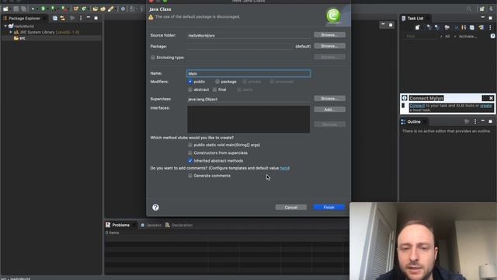
Task: Check public static void main stub
Action: point(190,145)
